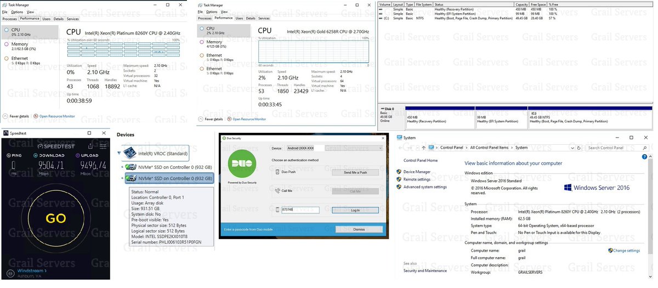Open Advanced system settings link
Screen dimensions: 658x288
pos(425,187)
